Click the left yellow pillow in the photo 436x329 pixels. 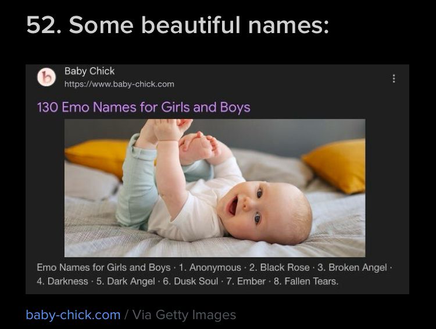[97, 157]
